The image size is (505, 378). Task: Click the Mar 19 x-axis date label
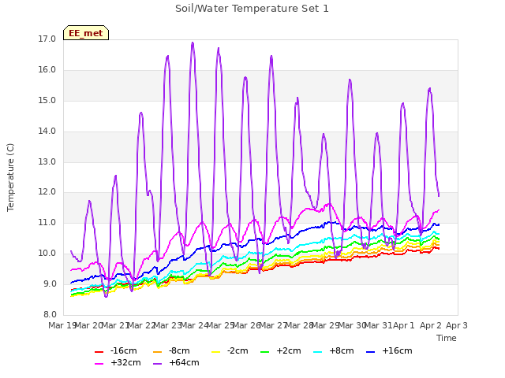point(62,325)
